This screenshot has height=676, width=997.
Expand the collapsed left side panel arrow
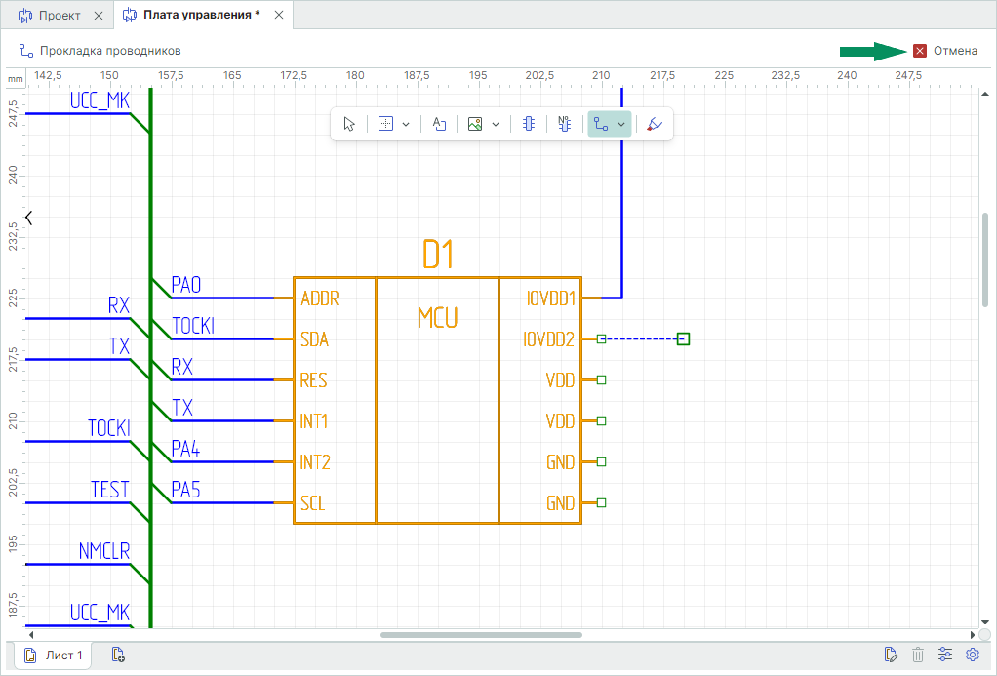(x=29, y=218)
